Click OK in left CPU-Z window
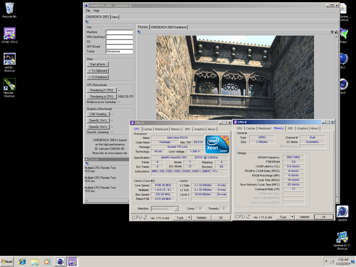The width and height of the screenshot is (356, 267). 221,218
